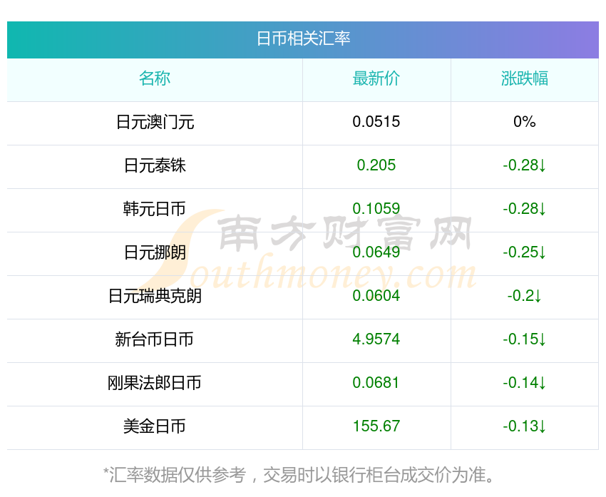Screen dimensions: 606x497
Task: Click the -0.13↓ change for 美金日币
Action: [525, 426]
